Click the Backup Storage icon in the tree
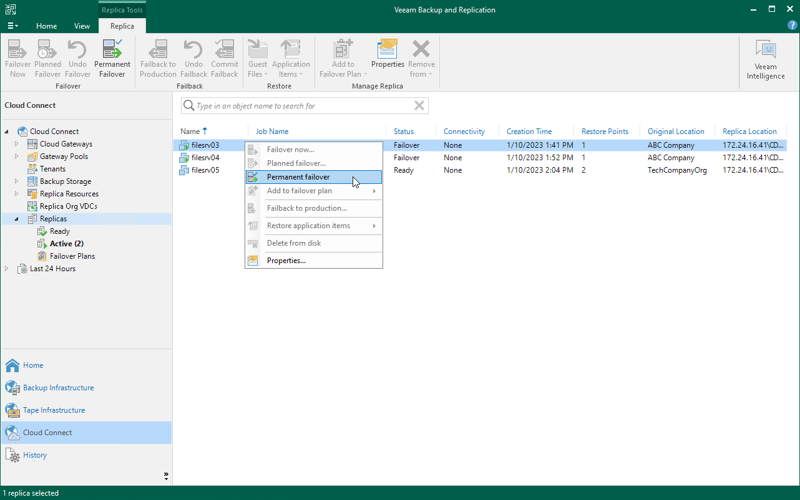 pyautogui.click(x=32, y=181)
